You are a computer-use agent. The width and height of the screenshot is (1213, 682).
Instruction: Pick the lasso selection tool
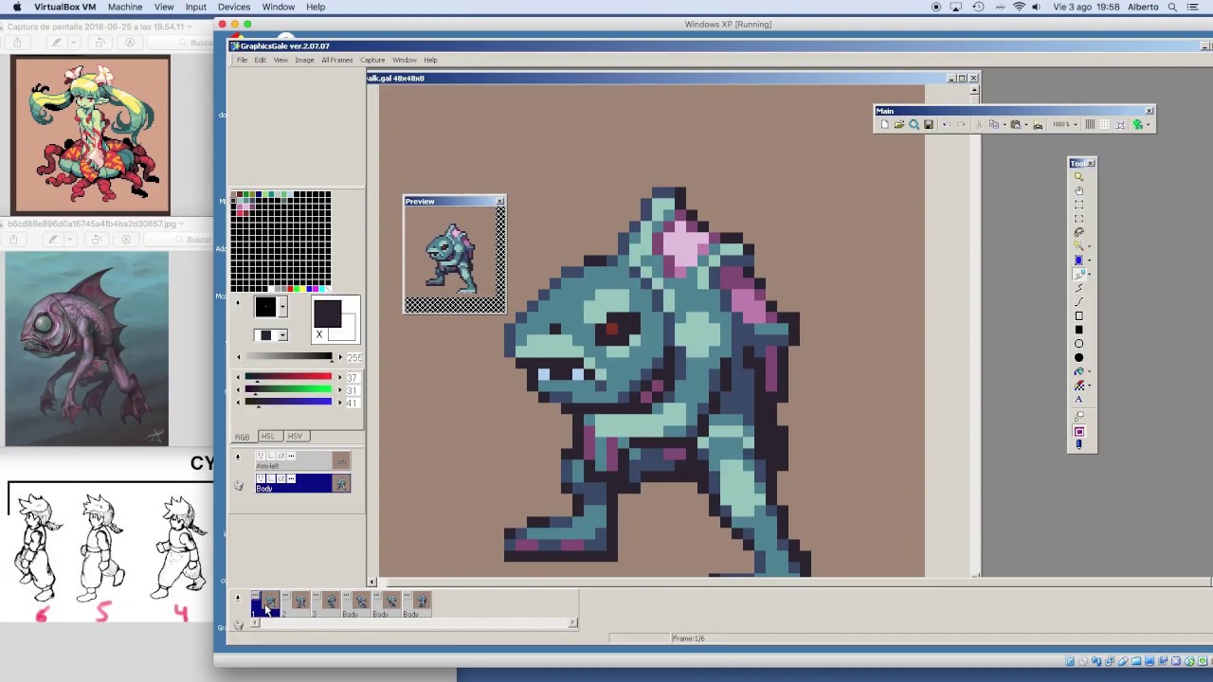click(x=1078, y=232)
